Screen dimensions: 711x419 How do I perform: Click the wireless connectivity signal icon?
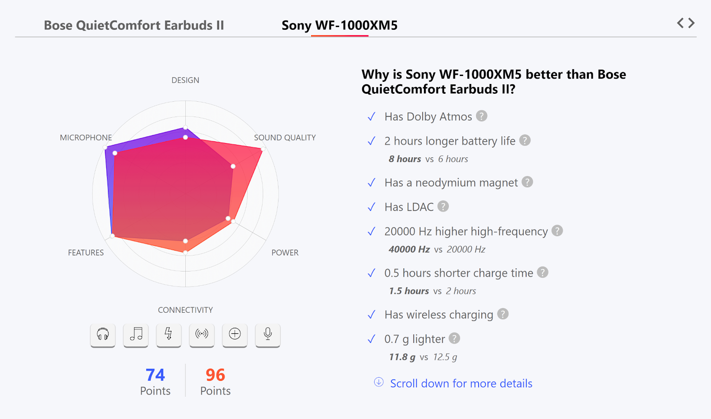click(202, 335)
